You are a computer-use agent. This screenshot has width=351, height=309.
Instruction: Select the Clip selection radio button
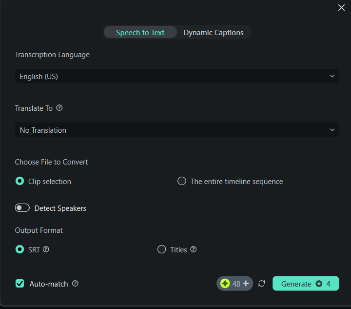[x=20, y=181]
